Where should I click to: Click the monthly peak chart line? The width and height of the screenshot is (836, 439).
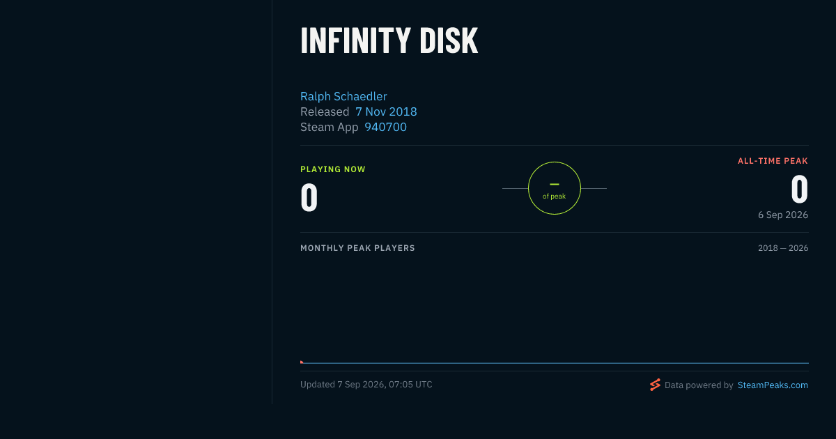555,363
